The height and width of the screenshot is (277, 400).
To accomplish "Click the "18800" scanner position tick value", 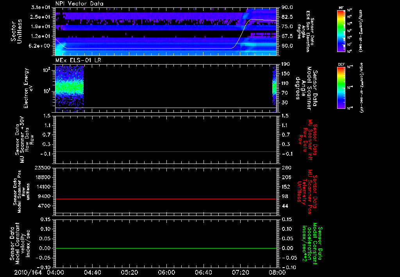I will pyautogui.click(x=42, y=177).
